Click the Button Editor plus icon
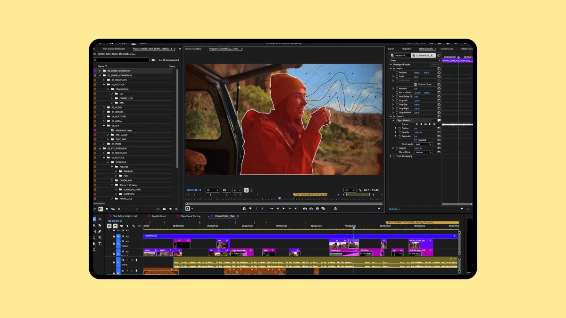The width and height of the screenshot is (566, 318). pyautogui.click(x=379, y=208)
